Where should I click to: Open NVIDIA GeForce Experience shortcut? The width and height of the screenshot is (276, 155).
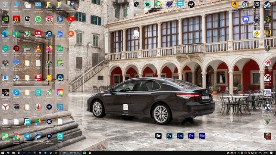[x=5, y=19]
